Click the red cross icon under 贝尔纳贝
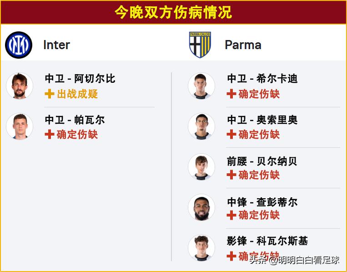The image size is (347, 272). (231, 175)
